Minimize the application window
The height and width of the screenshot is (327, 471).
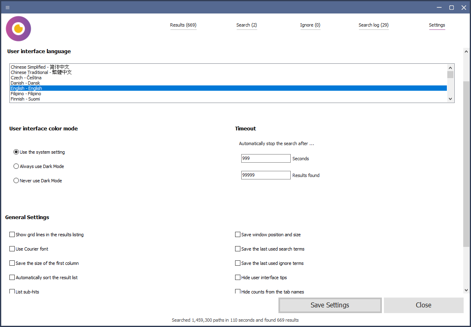click(439, 7)
